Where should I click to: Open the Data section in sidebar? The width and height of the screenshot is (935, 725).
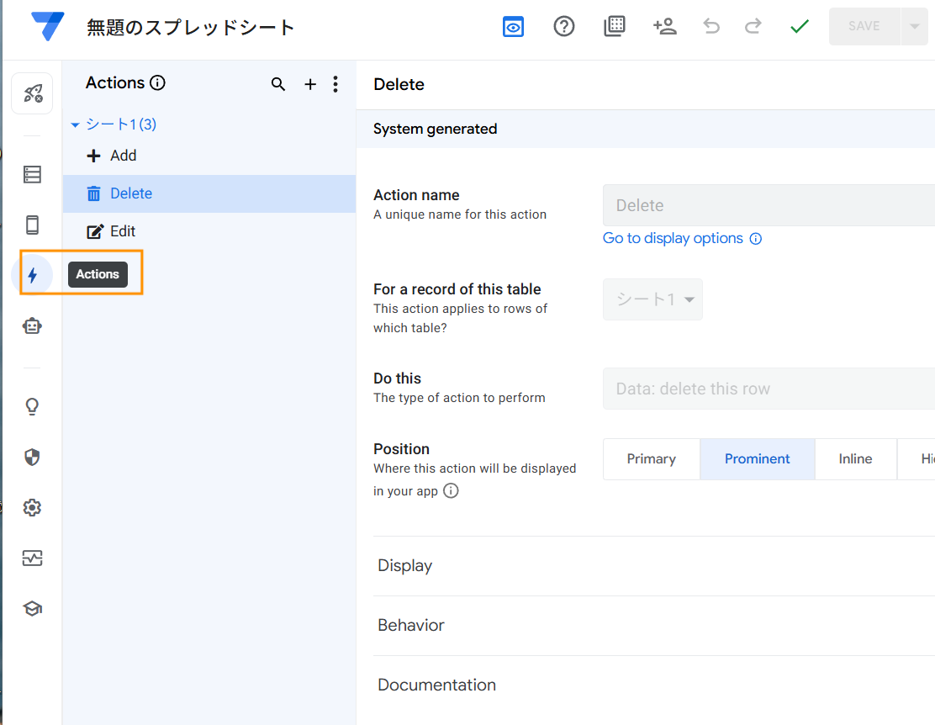(32, 175)
